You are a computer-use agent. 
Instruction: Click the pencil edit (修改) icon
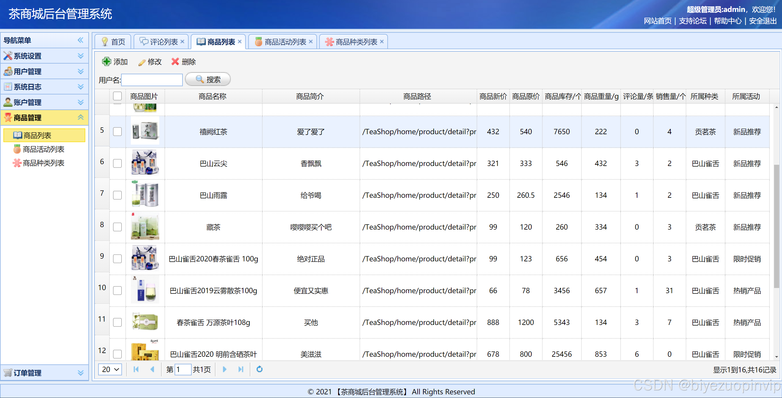(142, 62)
